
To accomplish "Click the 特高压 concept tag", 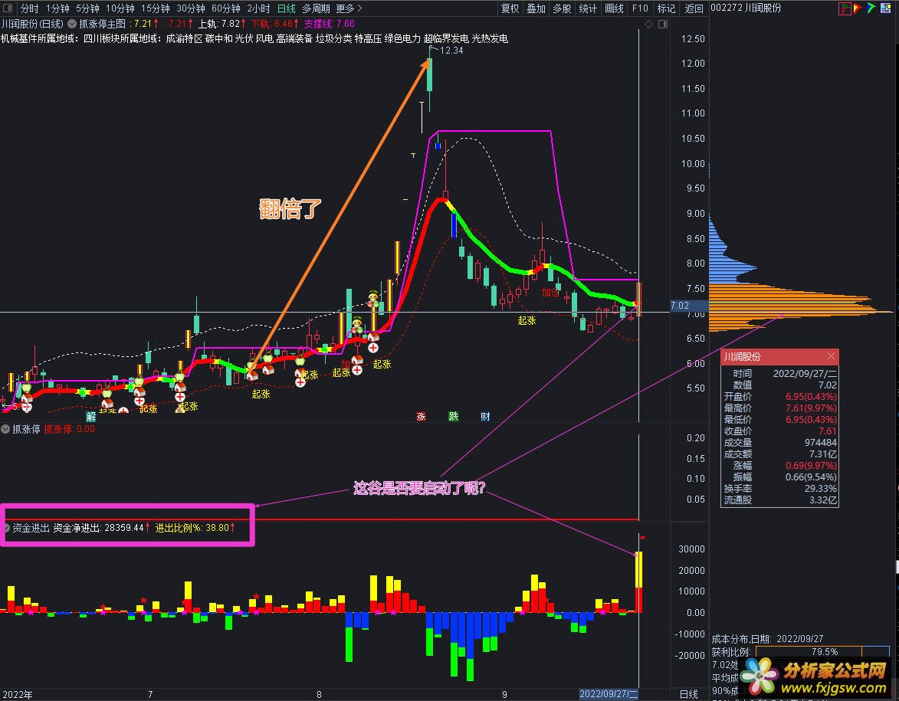I will coord(368,38).
